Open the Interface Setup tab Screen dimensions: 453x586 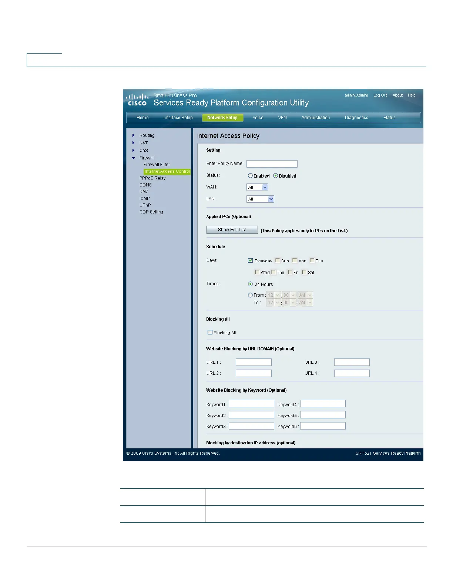[x=178, y=118]
